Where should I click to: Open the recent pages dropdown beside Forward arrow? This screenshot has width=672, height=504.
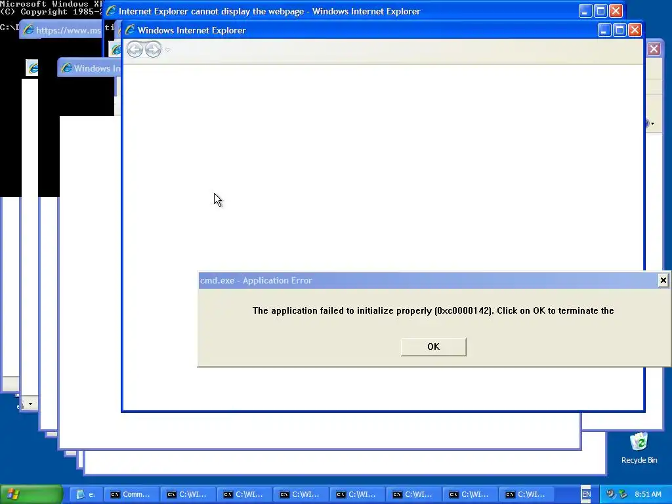tap(167, 50)
